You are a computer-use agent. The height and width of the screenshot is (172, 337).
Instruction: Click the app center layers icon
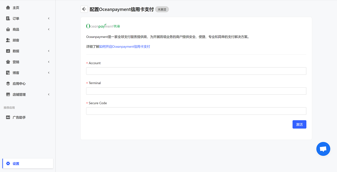tap(8, 84)
